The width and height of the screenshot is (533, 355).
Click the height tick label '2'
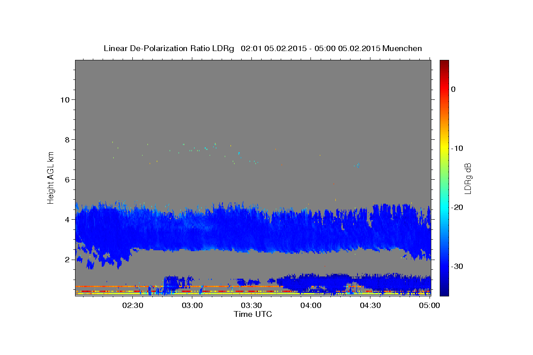(x=68, y=260)
